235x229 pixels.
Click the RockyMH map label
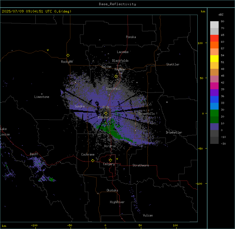click(x=67, y=62)
